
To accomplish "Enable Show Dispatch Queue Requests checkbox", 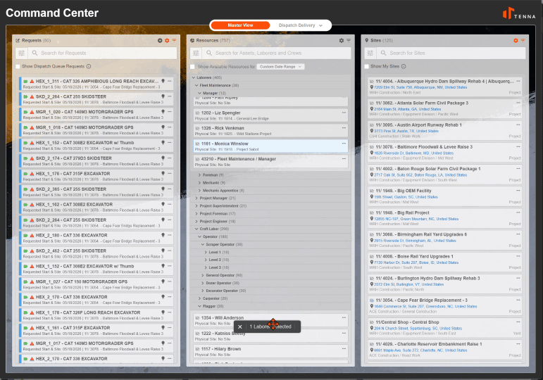I will coord(18,66).
